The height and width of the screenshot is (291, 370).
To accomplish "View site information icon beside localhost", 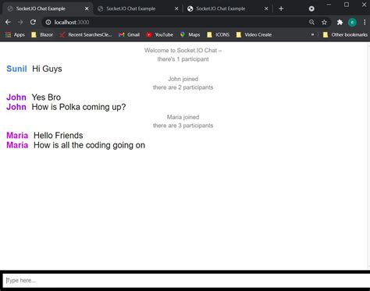I will pos(48,23).
